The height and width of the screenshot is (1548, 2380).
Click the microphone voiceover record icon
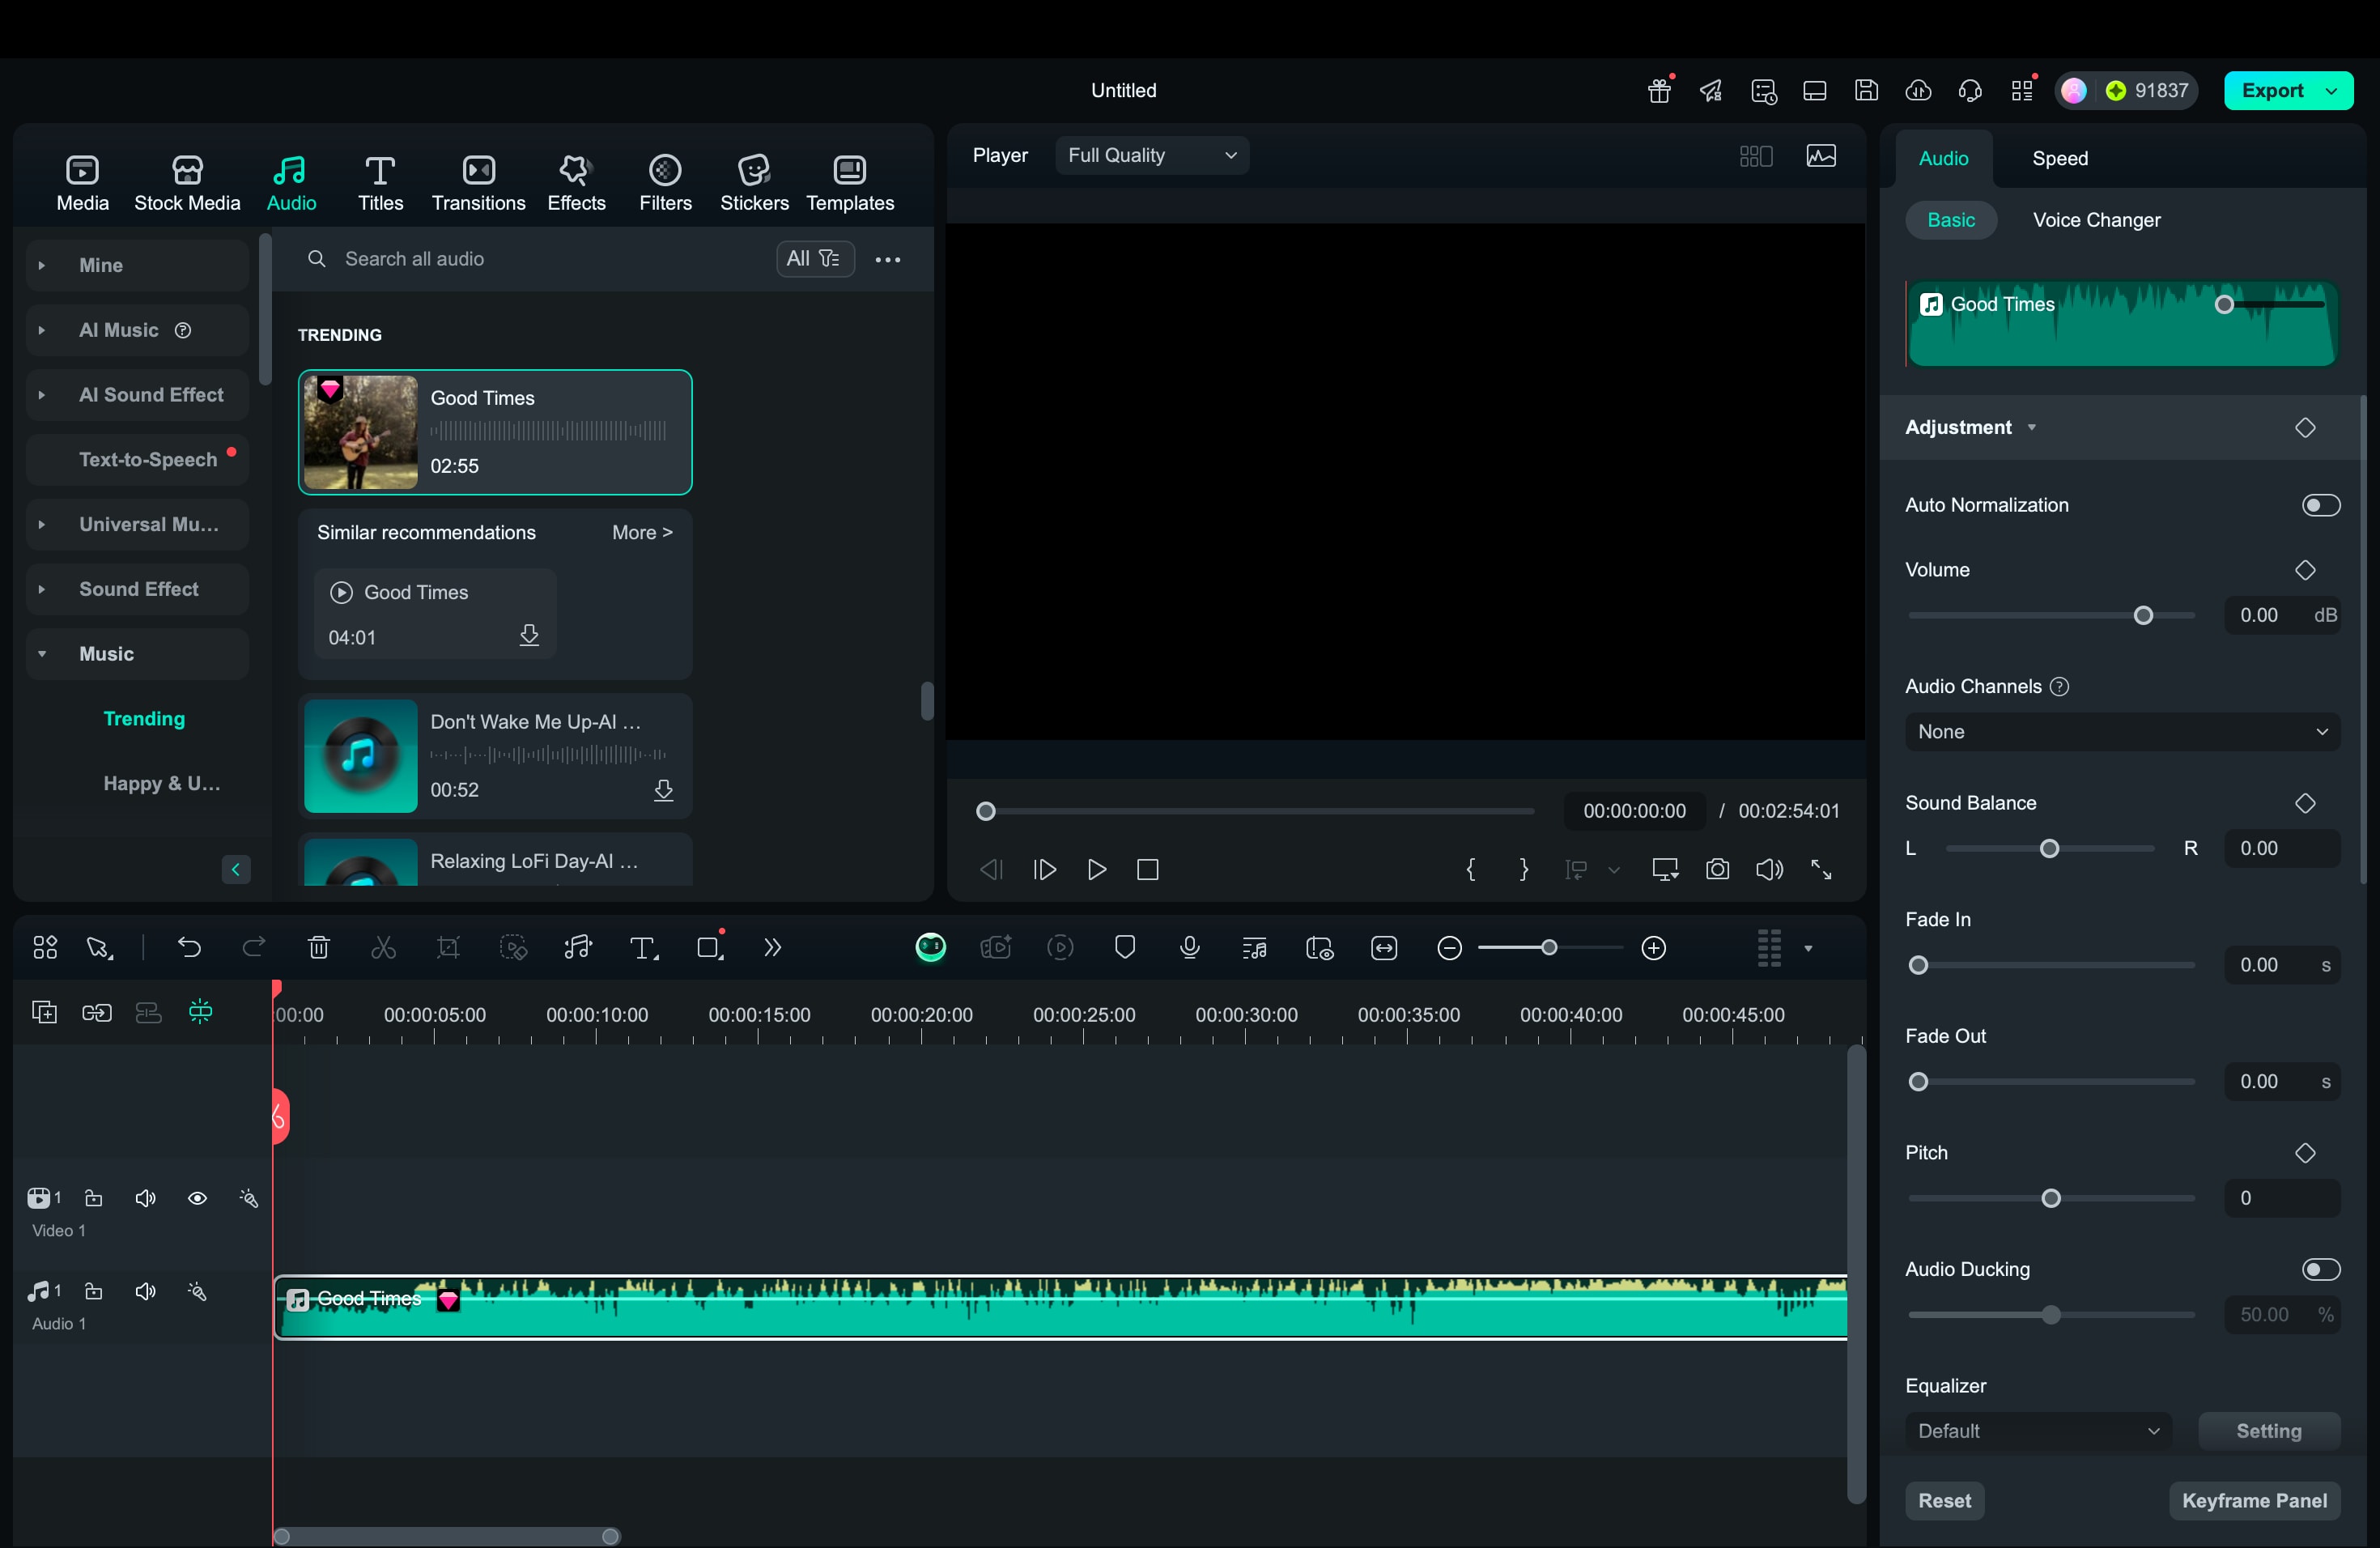[1189, 947]
